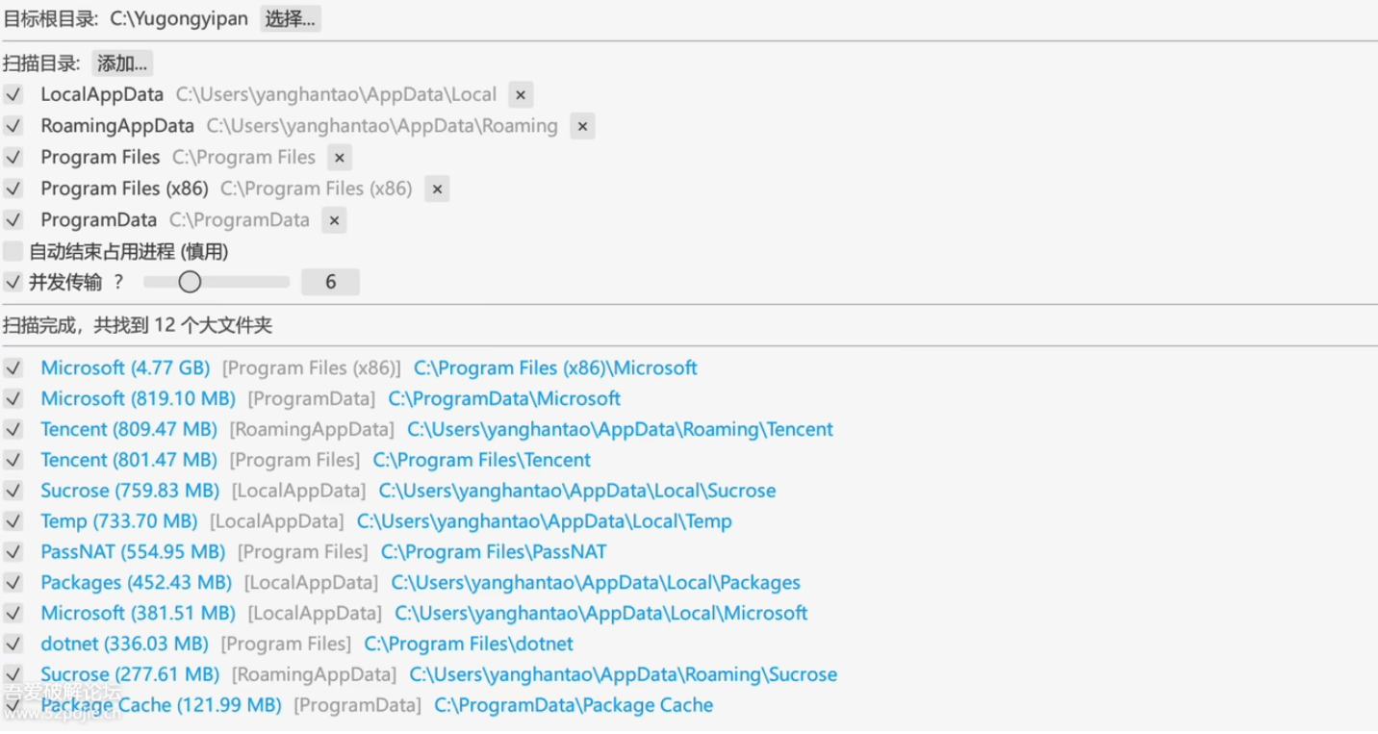The height and width of the screenshot is (734, 1378).
Task: Remove the LocalAppData scan directory
Action: point(520,95)
